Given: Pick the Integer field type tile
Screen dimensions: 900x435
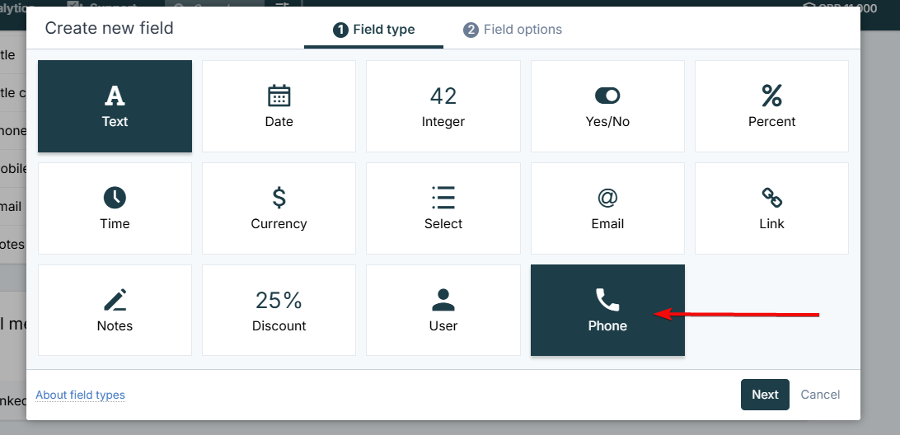Looking at the screenshot, I should [x=443, y=106].
